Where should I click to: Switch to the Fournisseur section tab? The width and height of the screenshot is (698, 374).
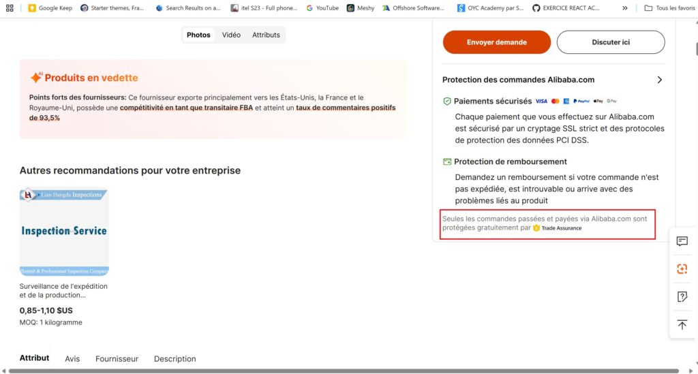(x=117, y=359)
